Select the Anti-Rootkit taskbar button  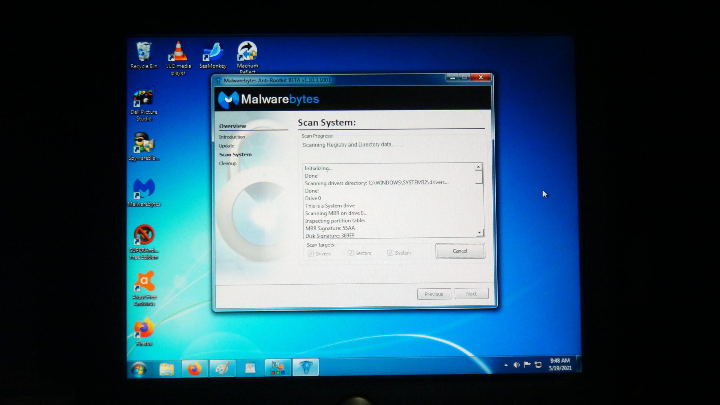click(x=306, y=367)
